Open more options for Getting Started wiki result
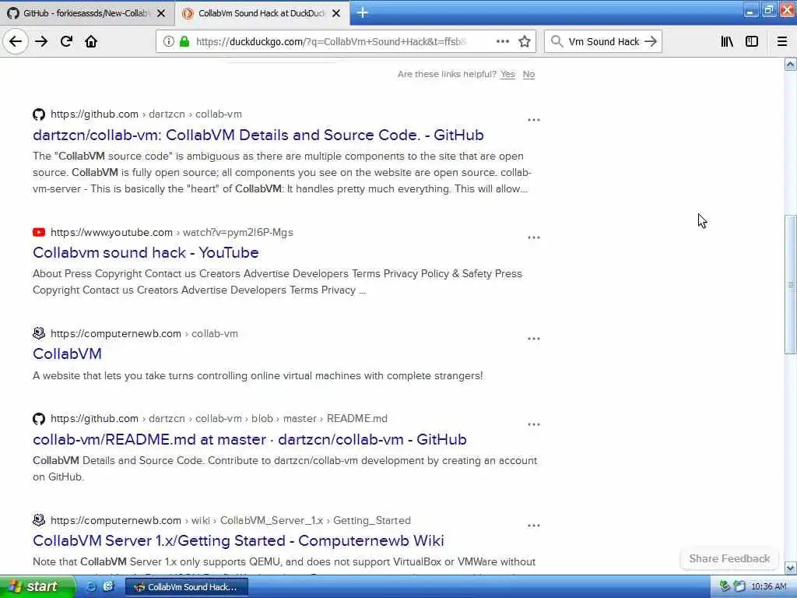797x598 pixels. (x=534, y=526)
